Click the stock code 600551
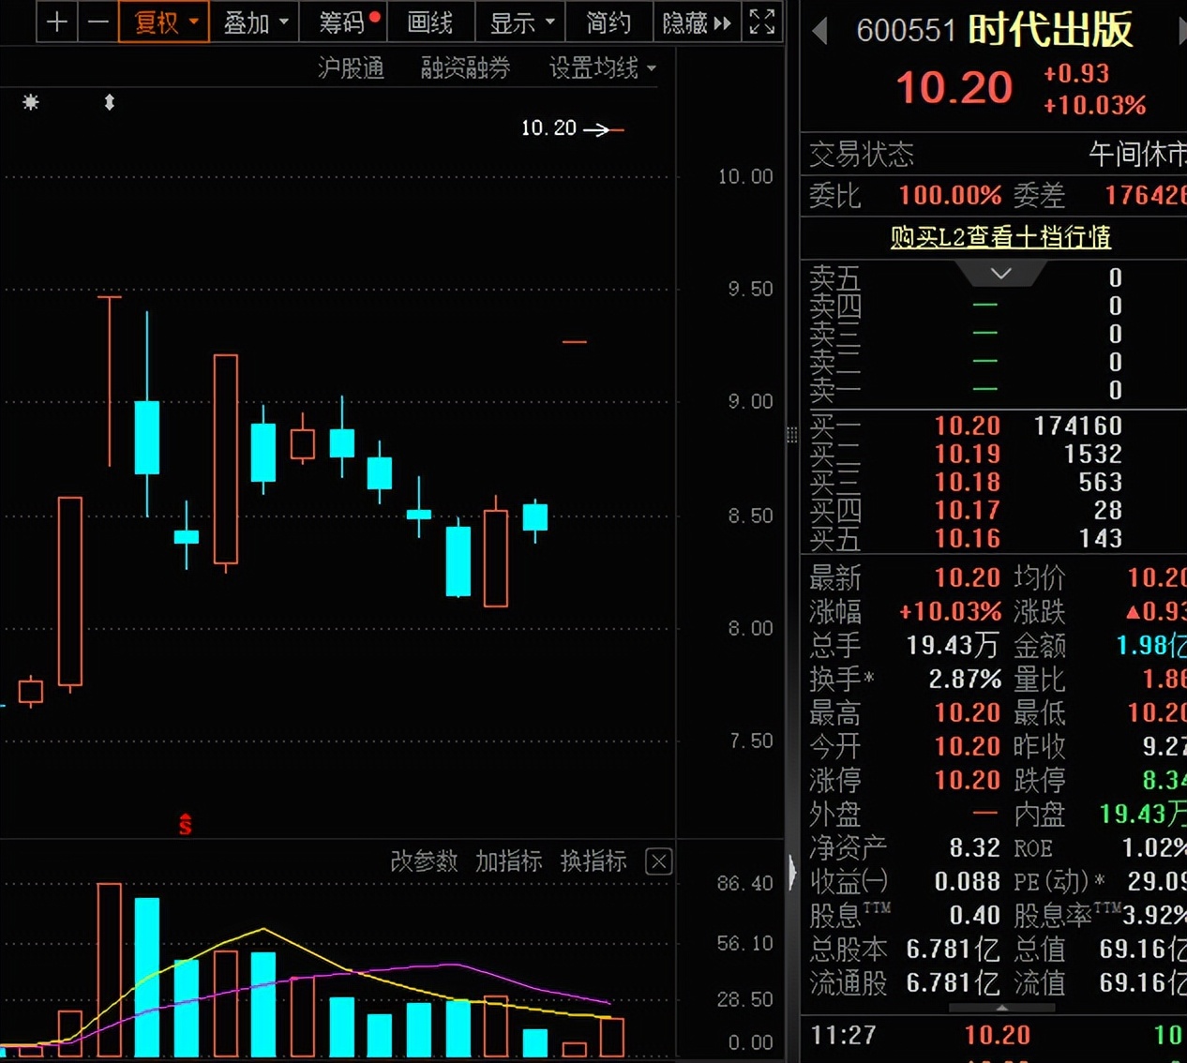Viewport: 1187px width, 1063px height. coord(906,32)
